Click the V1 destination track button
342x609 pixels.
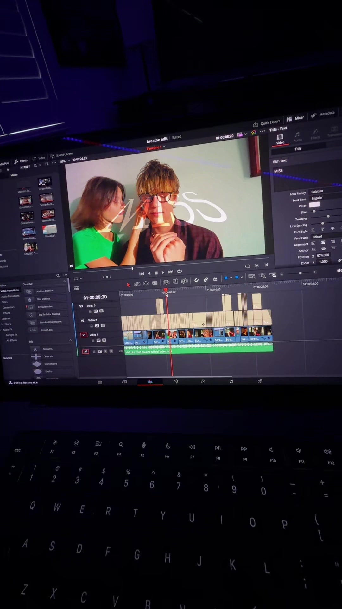pyautogui.click(x=84, y=335)
